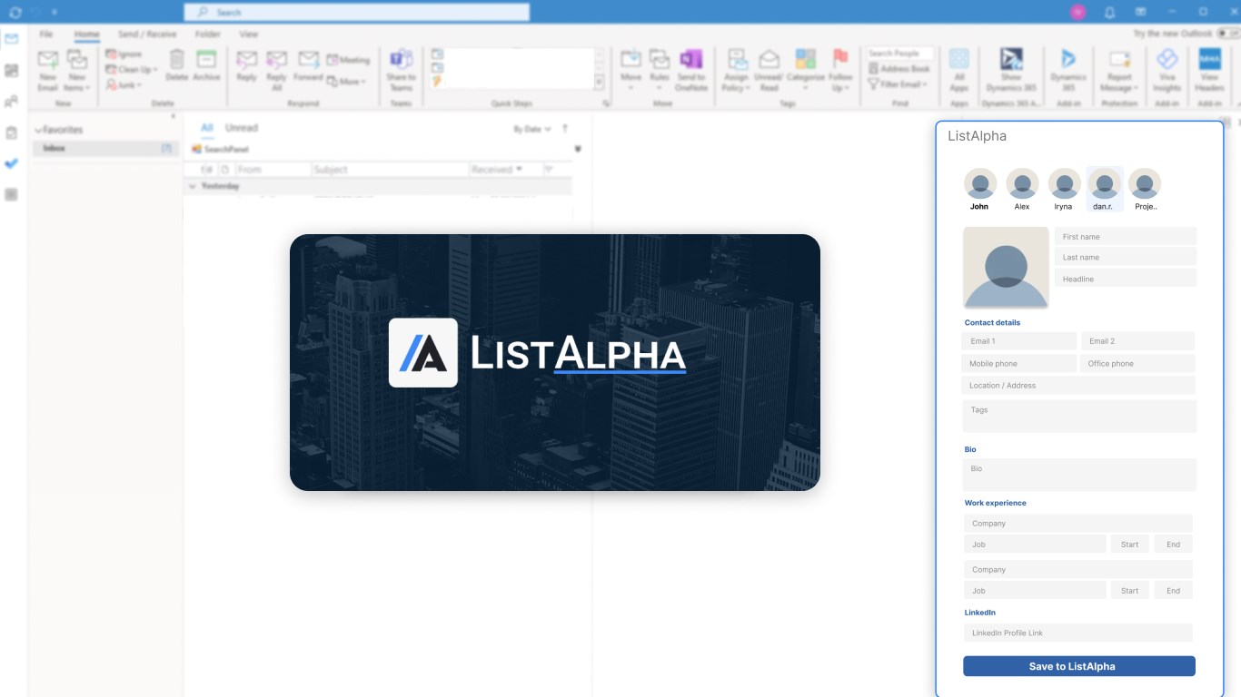Click the account avatar in title bar

(1077, 12)
